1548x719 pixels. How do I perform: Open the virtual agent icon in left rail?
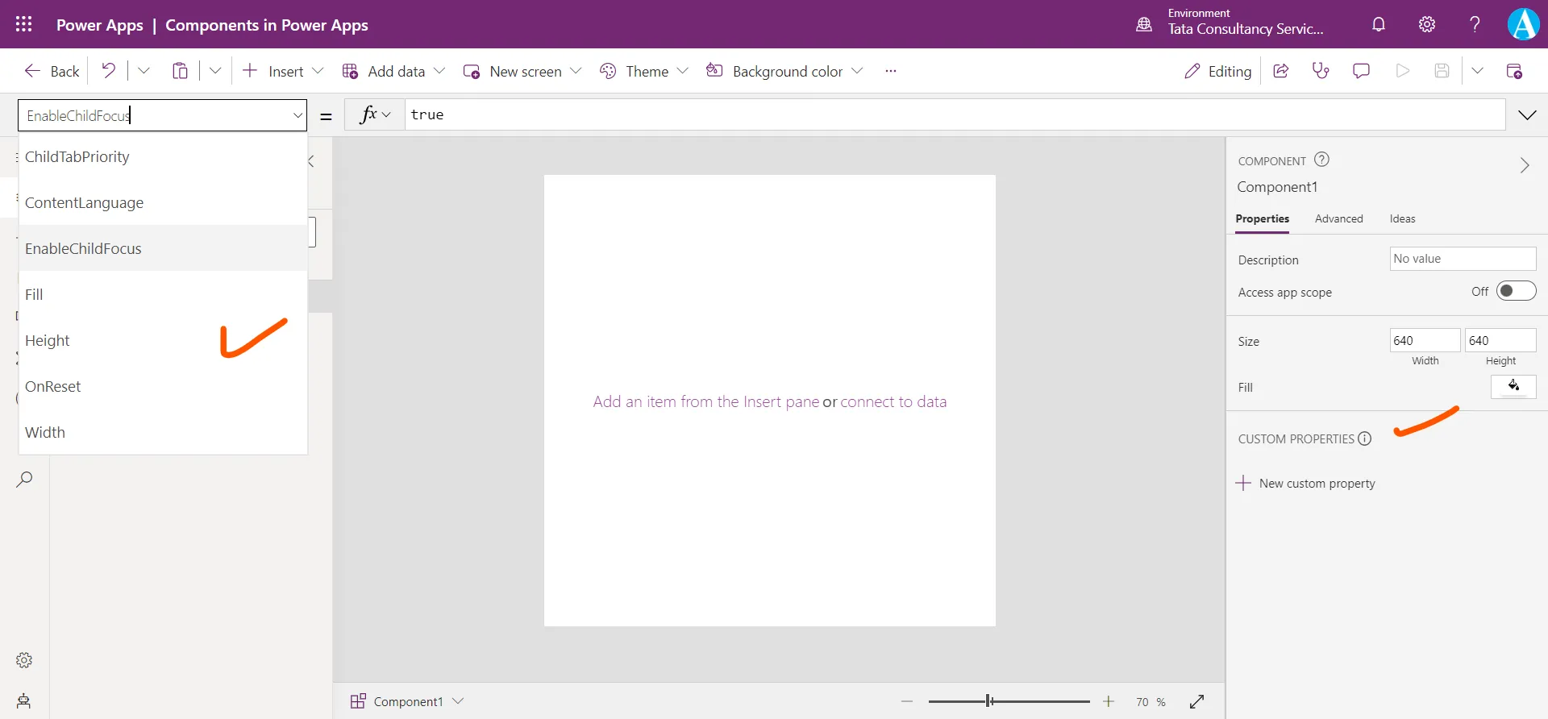pyautogui.click(x=24, y=700)
